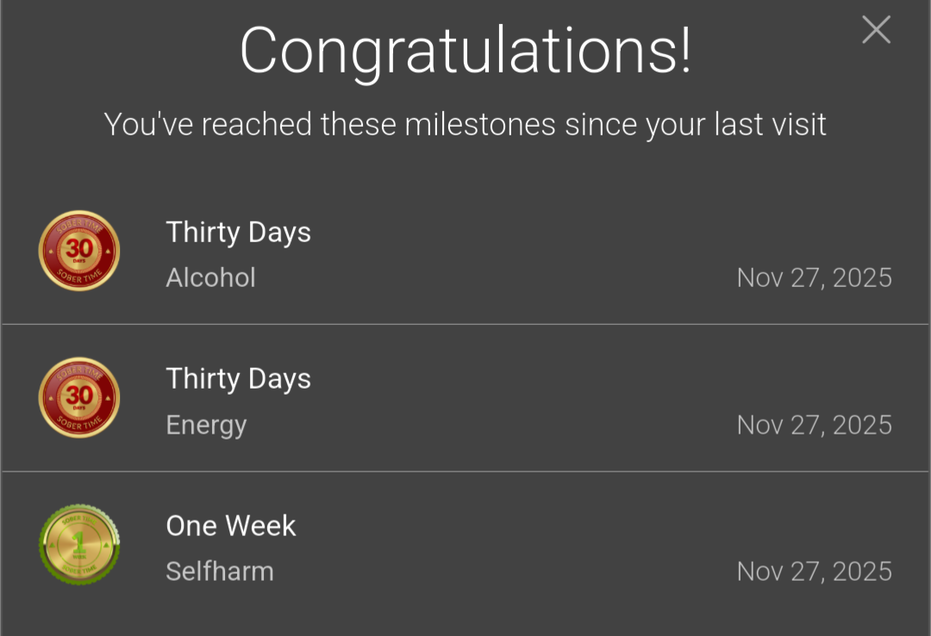The width and height of the screenshot is (931, 636).
Task: Click top SOBER TIME lettering on One Week badge
Action: click(79, 521)
